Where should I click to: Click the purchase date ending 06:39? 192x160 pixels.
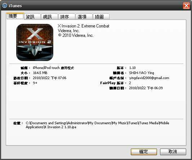146,88
